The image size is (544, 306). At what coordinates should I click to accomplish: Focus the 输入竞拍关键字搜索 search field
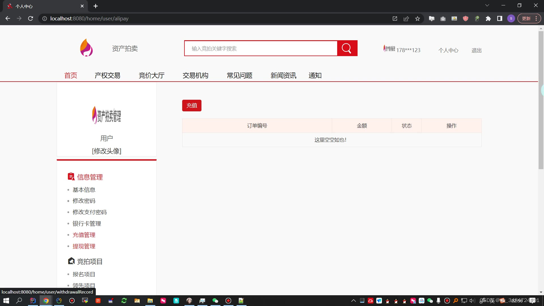pos(261,48)
